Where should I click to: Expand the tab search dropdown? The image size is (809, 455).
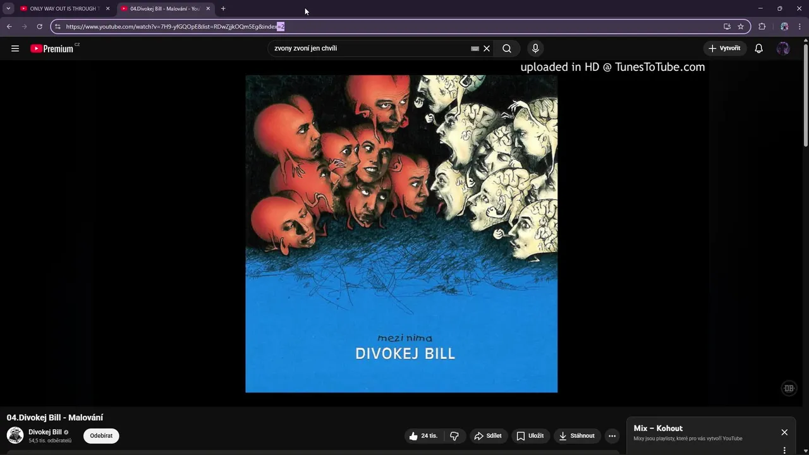pos(8,9)
